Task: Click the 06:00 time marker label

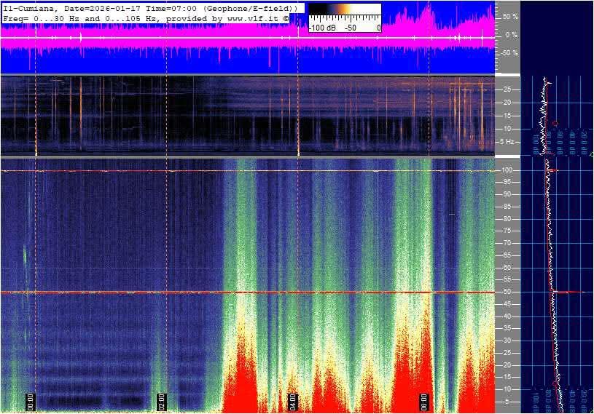Action: point(424,401)
